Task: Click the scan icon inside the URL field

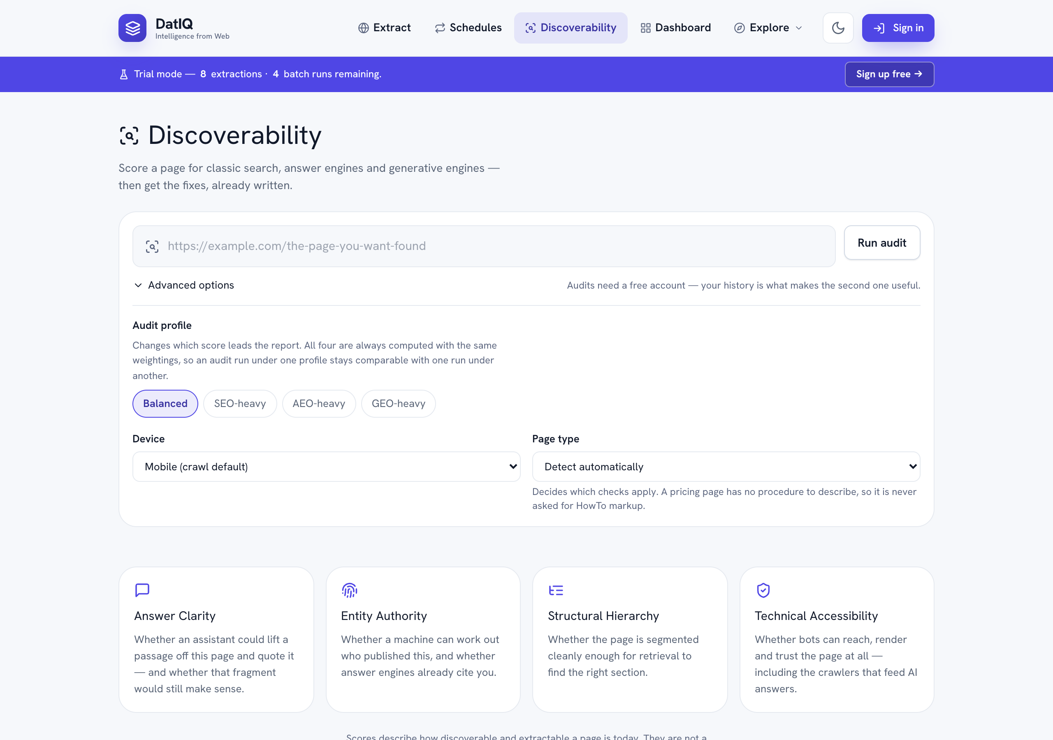Action: (x=152, y=246)
